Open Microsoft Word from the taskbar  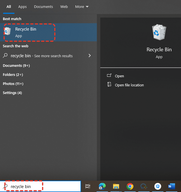click(x=171, y=186)
